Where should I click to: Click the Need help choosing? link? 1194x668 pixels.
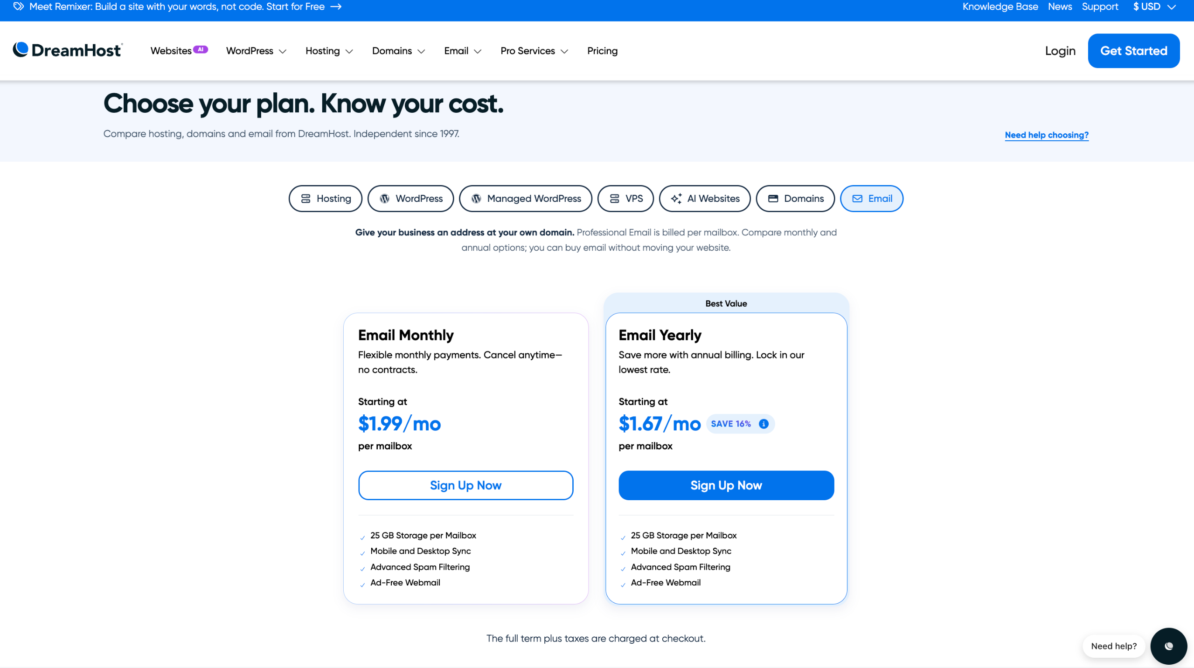[1047, 135]
